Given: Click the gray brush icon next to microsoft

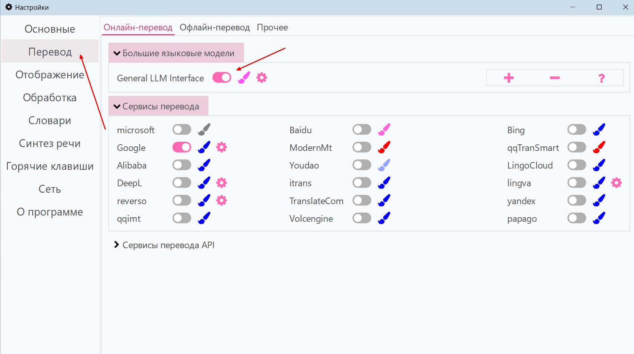Looking at the screenshot, I should tap(204, 130).
